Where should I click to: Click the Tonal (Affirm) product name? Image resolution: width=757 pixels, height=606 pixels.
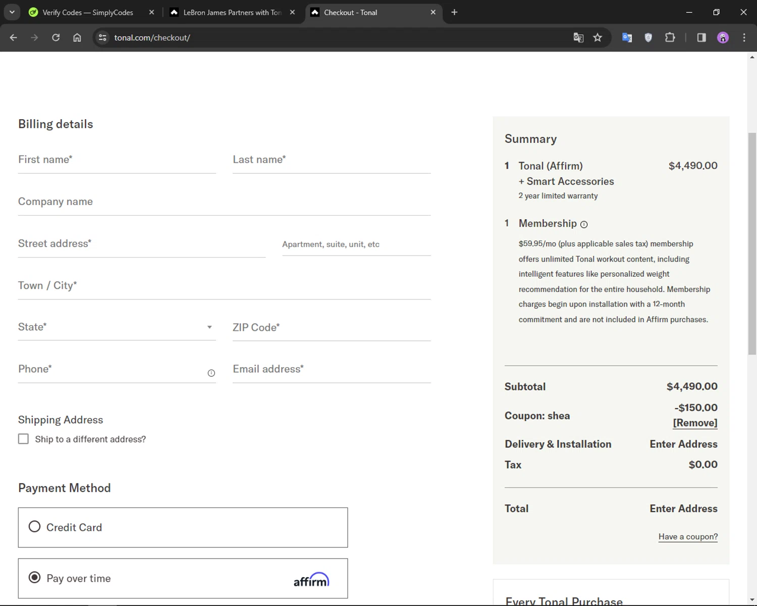551,166
